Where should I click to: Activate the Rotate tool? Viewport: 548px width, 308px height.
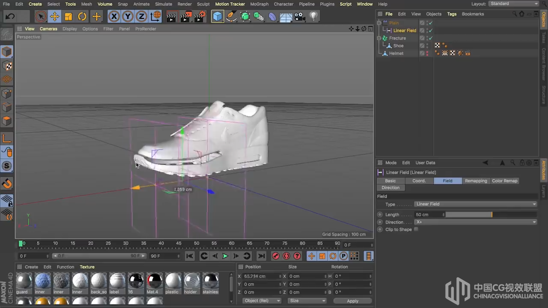(82, 17)
